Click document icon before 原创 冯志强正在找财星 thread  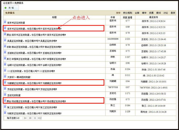[x=5, y=100]
